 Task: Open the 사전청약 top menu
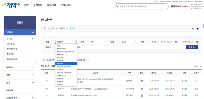[x=38, y=5]
